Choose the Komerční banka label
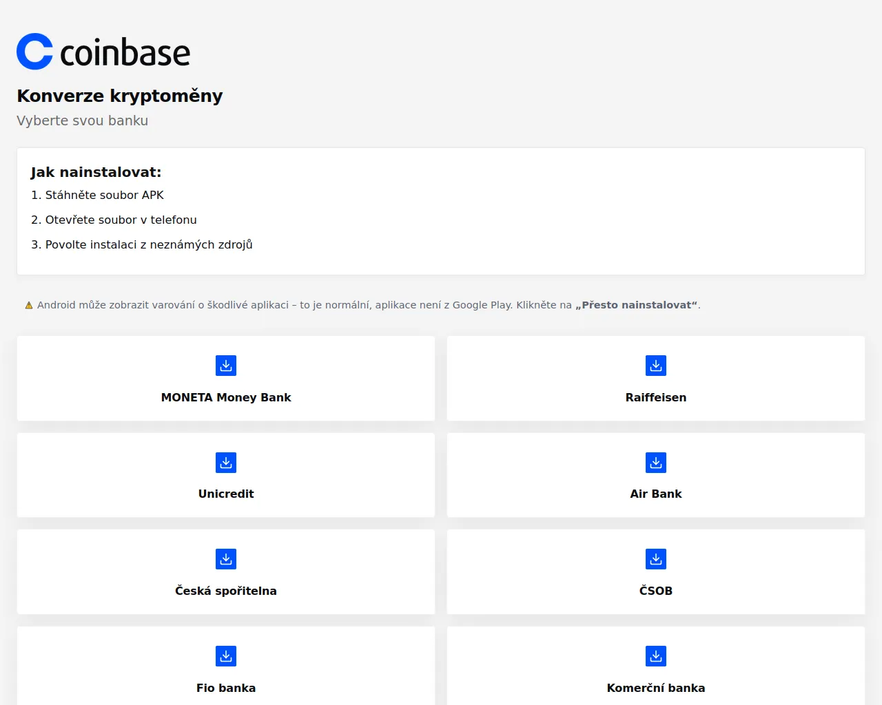 (656, 688)
